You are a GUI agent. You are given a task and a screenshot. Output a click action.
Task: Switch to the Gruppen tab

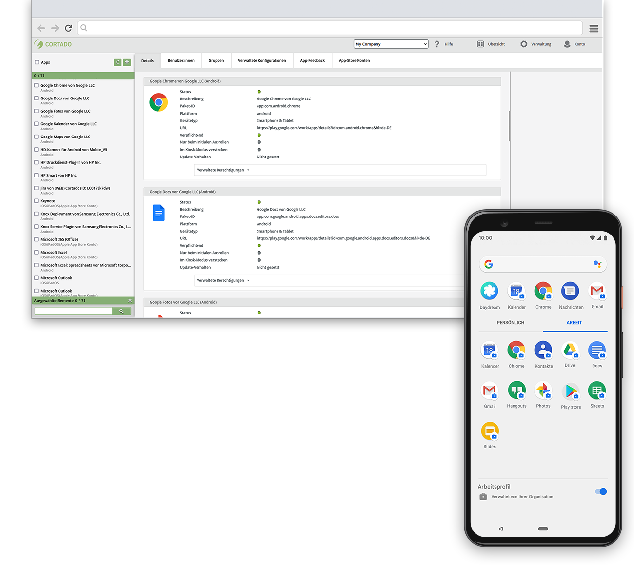pyautogui.click(x=216, y=61)
